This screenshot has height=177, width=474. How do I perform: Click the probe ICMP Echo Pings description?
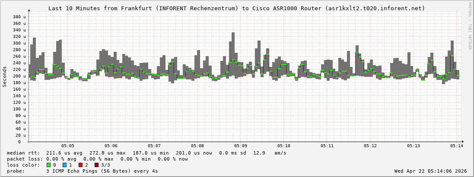pos(102,171)
